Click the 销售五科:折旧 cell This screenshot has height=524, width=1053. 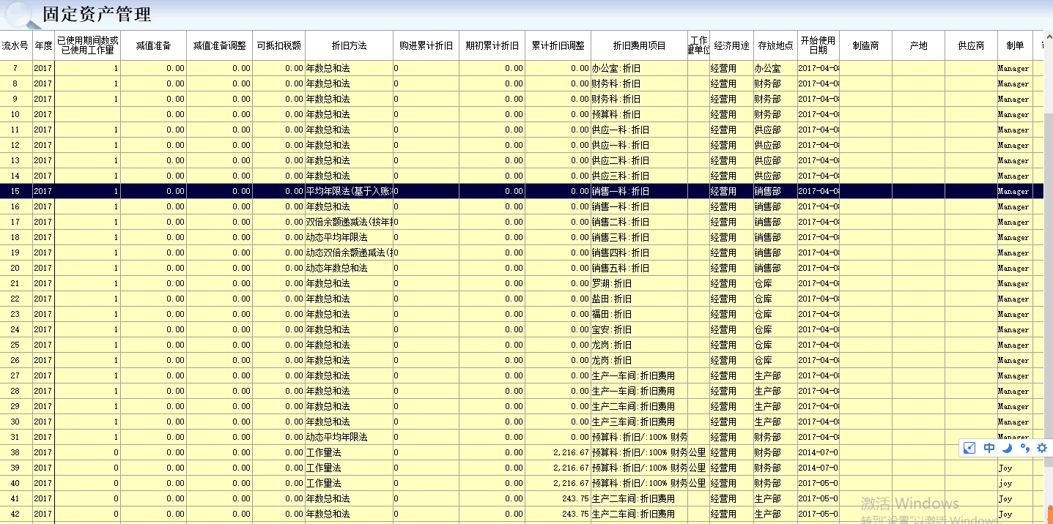(639, 268)
